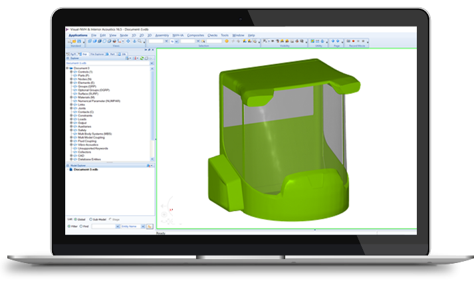Click the globe icon in Utility toolbar

coord(322,41)
